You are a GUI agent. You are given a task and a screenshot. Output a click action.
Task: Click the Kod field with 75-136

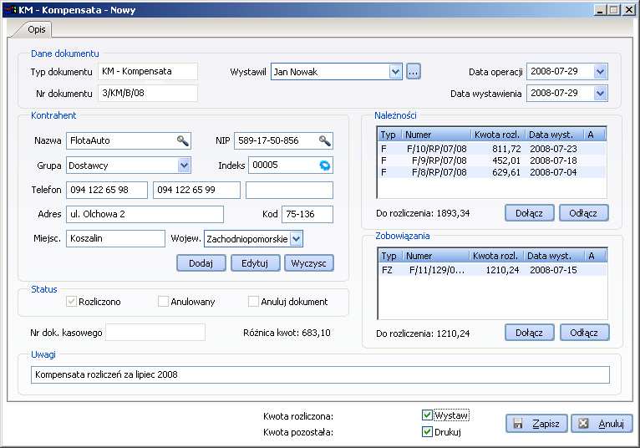[x=307, y=215]
